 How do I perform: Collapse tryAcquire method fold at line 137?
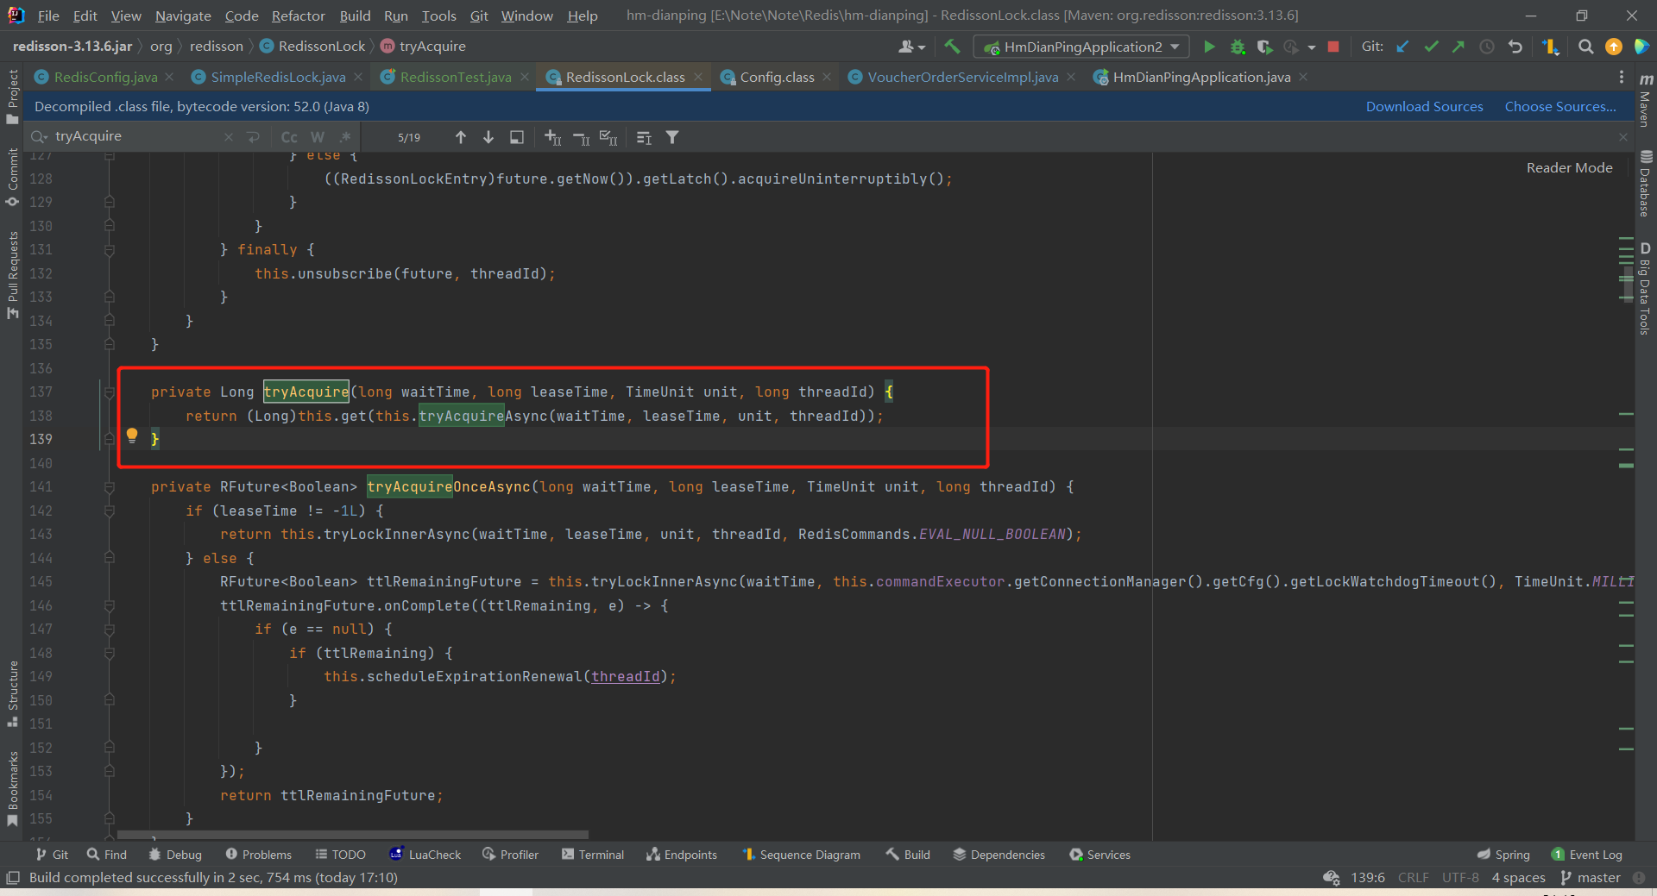110,392
